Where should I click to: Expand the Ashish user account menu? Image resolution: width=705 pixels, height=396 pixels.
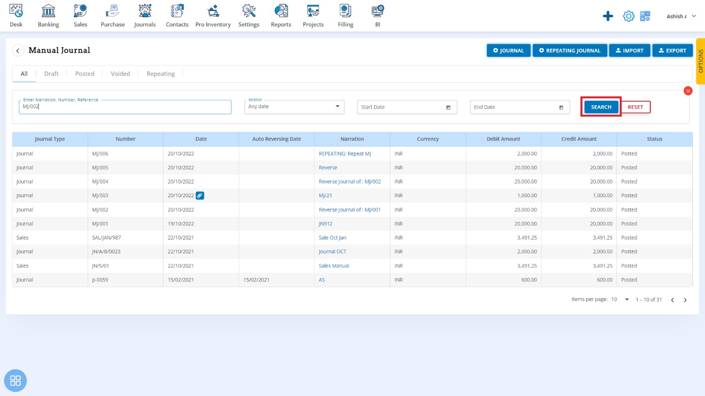[681, 16]
